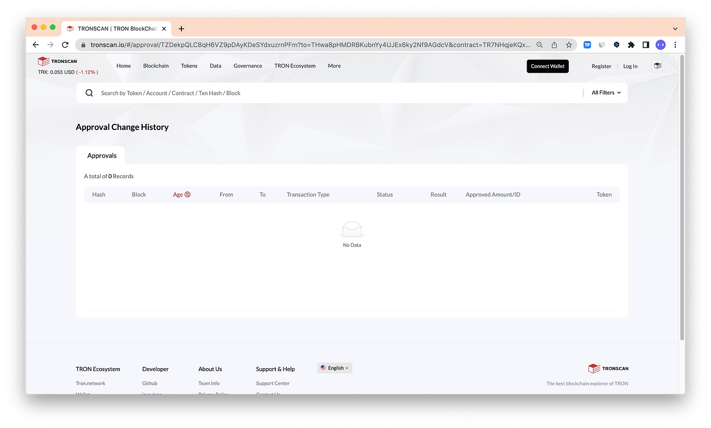Open the English language selector
The width and height of the screenshot is (711, 428).
click(x=335, y=368)
